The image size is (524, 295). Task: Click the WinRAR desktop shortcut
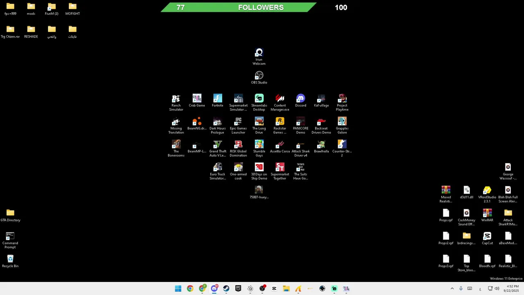tap(487, 215)
